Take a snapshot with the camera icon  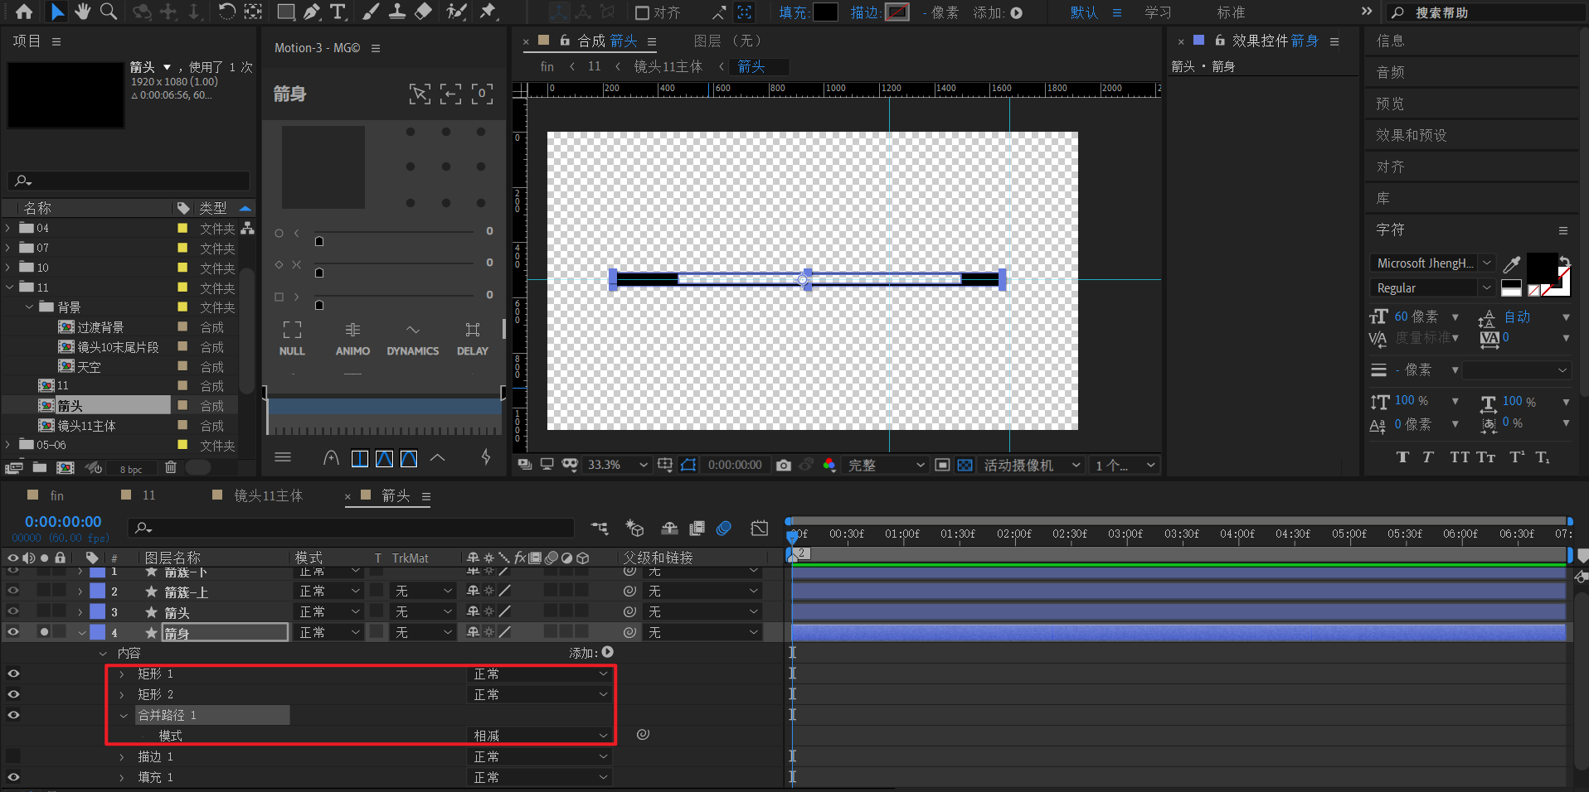pyautogui.click(x=783, y=466)
